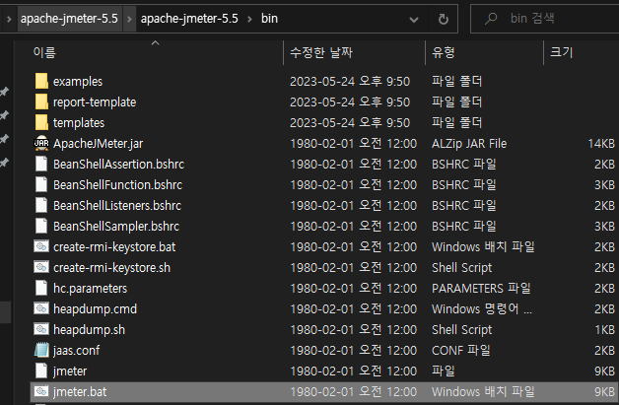
Task: Click Windows 명령어 type cell
Action: coord(482,309)
